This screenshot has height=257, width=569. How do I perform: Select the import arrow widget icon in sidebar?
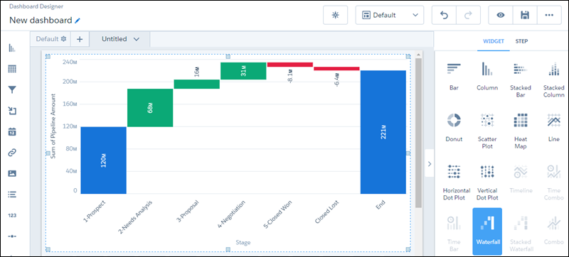12,111
